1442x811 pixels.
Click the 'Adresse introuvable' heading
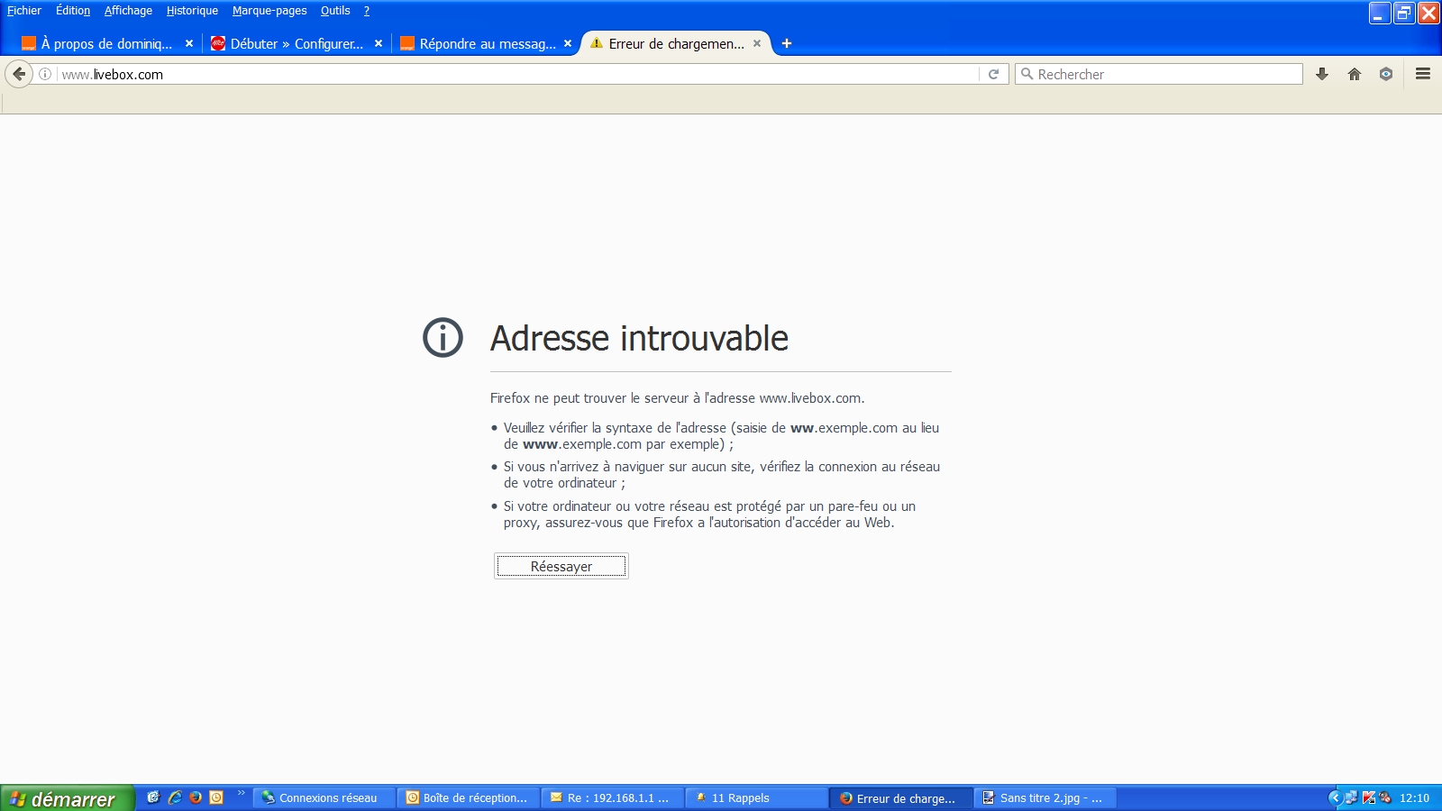click(639, 339)
